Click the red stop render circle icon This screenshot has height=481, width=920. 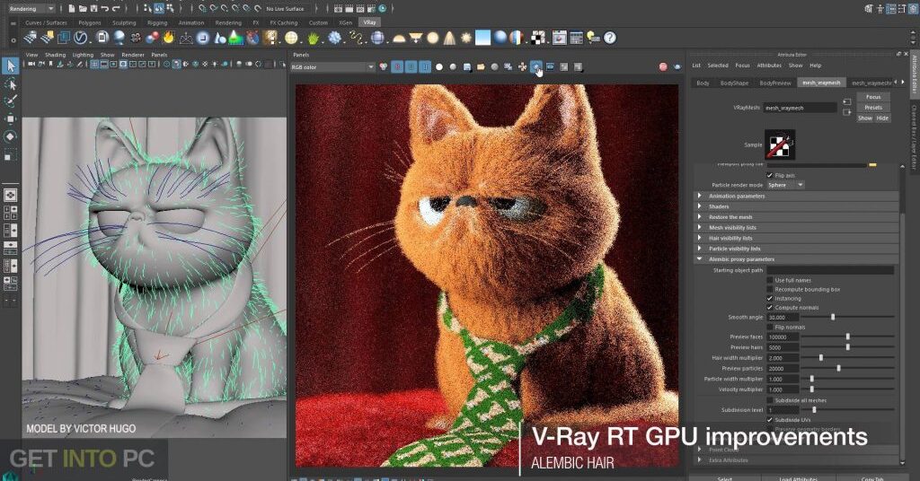click(x=663, y=66)
